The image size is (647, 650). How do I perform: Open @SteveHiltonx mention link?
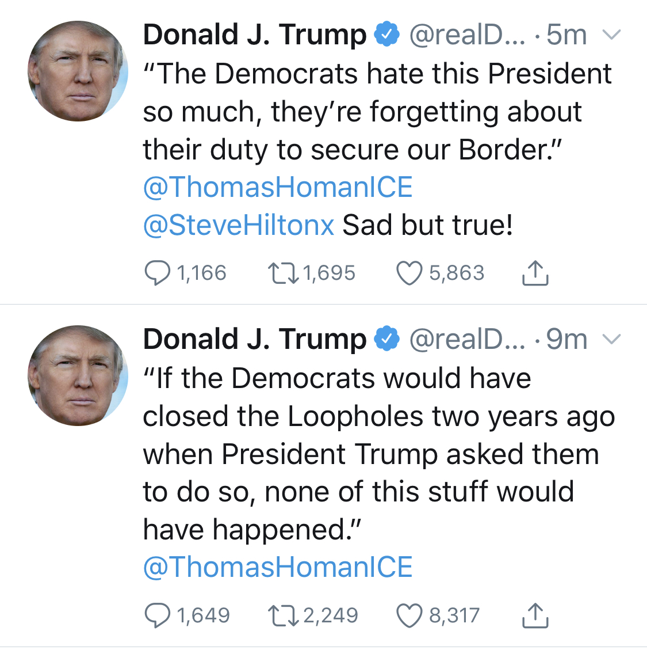(x=238, y=225)
